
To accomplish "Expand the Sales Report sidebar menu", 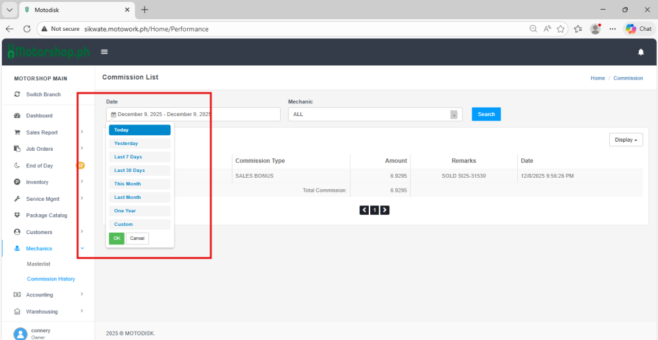I will point(82,132).
